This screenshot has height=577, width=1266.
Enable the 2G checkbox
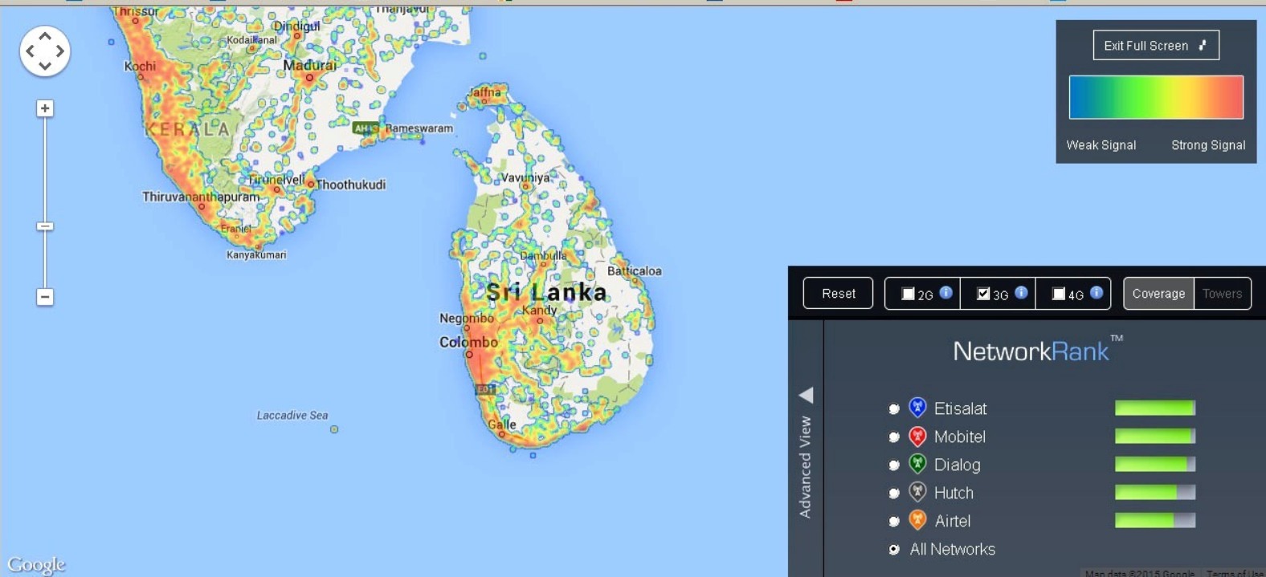pyautogui.click(x=908, y=294)
